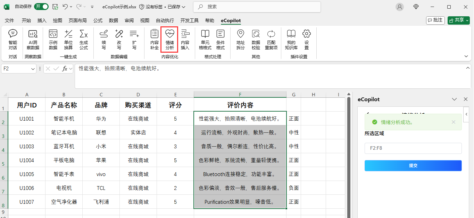Open the 单位换算 converter

coord(68,39)
